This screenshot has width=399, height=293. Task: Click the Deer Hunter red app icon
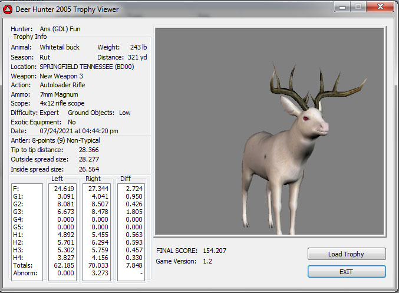click(8, 9)
